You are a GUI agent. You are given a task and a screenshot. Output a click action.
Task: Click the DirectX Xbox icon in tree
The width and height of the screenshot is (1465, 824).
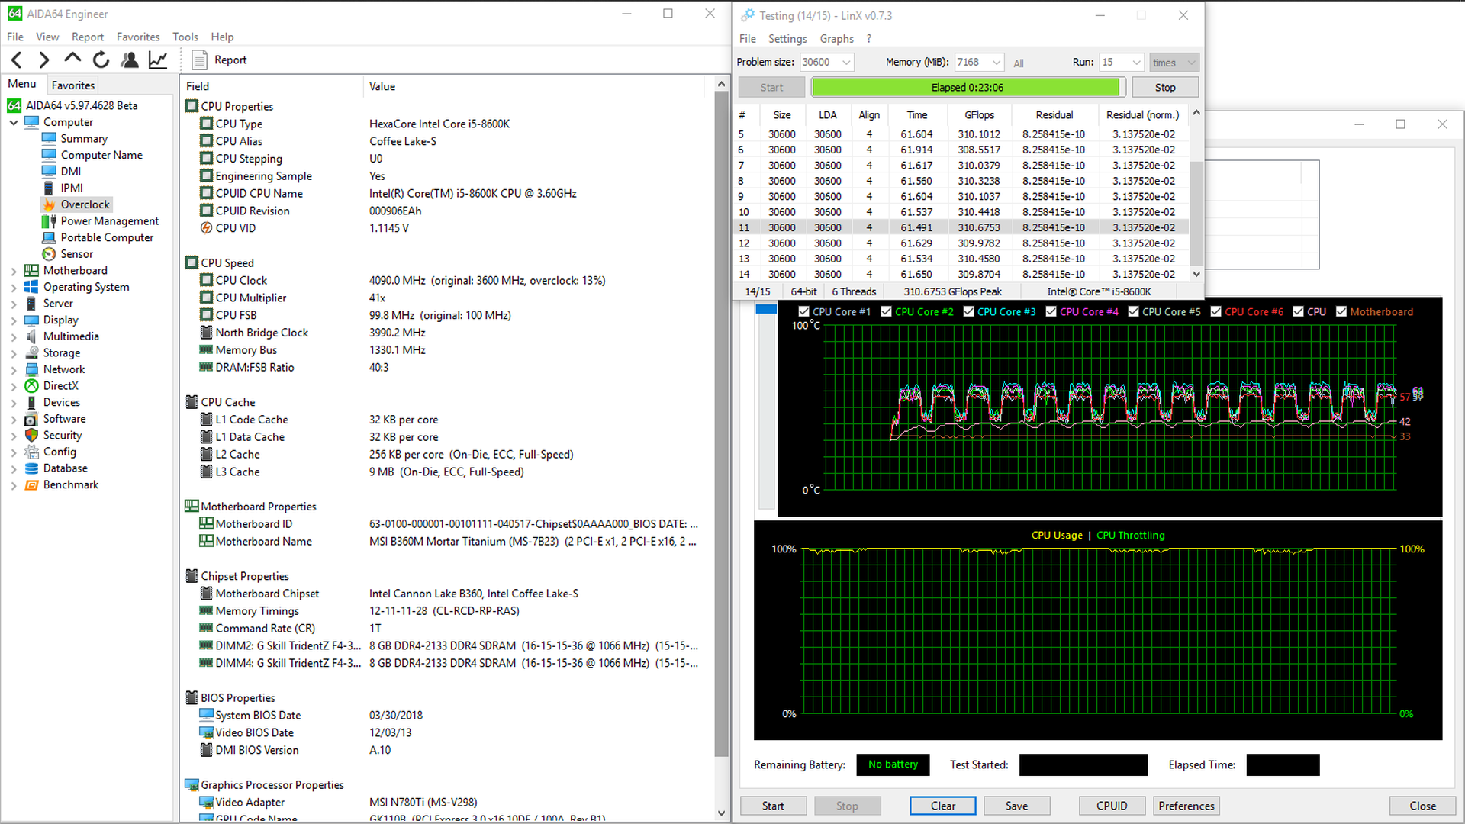[x=31, y=386]
